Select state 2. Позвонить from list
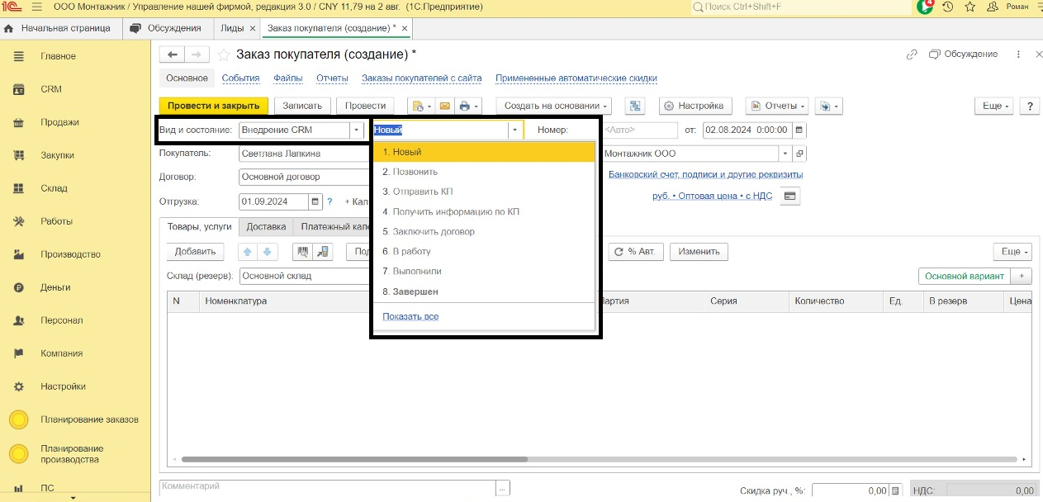The image size is (1043, 502). pyautogui.click(x=484, y=172)
